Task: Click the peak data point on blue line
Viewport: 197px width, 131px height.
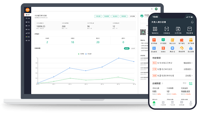Action: [x=119, y=58]
